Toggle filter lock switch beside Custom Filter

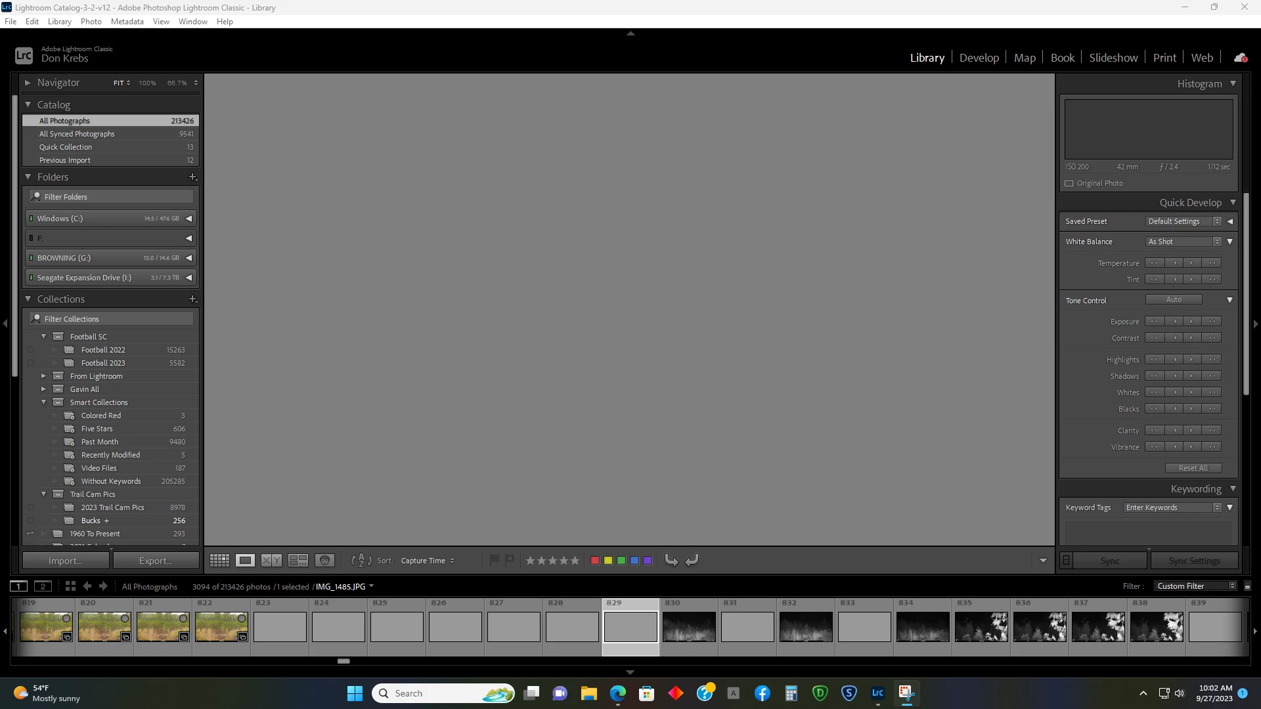1247,586
